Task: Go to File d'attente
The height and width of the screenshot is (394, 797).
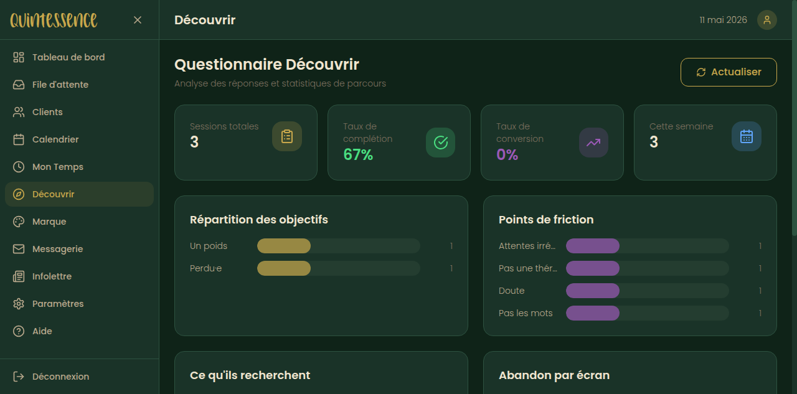Action: tap(79, 85)
